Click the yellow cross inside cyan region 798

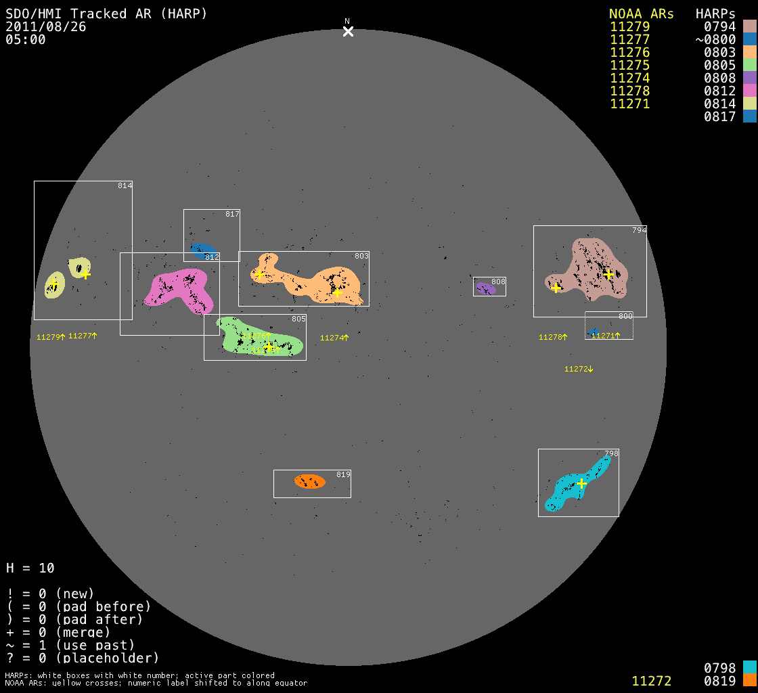[x=581, y=483]
